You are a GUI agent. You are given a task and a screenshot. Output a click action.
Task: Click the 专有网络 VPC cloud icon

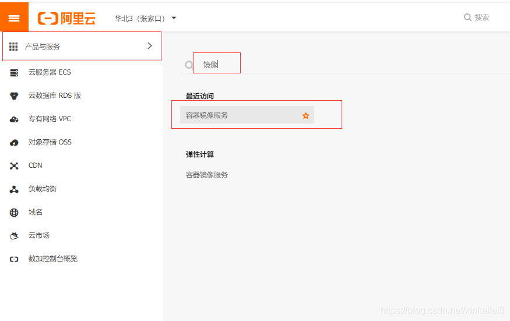pyautogui.click(x=14, y=119)
